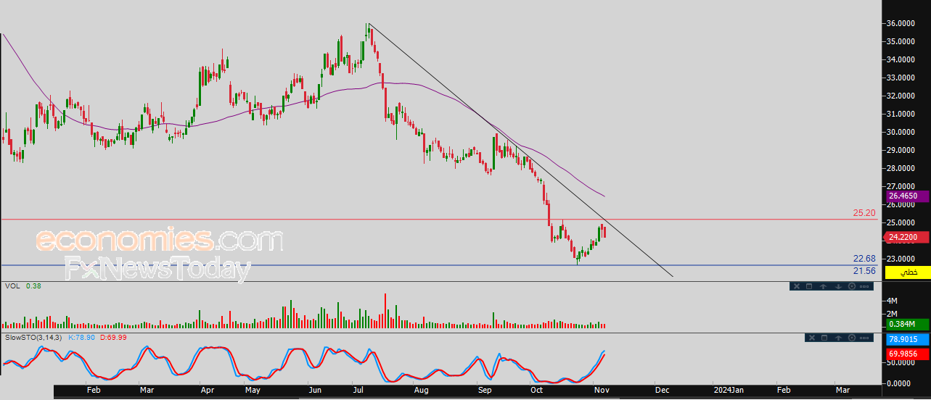Maximize the VOL indicator panel
This screenshot has height=400, width=931.
click(x=809, y=286)
